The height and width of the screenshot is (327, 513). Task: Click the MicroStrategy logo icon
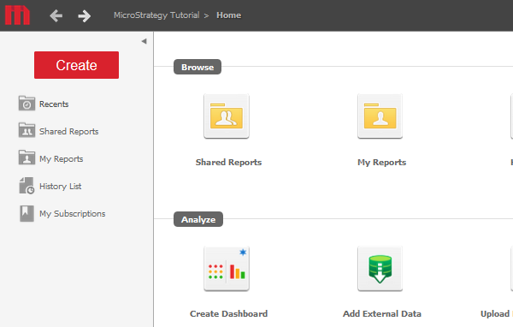17,15
